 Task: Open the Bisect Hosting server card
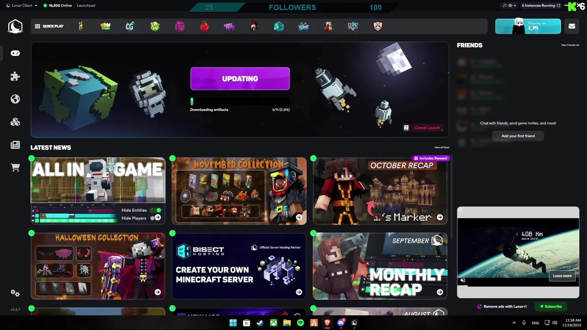239,266
